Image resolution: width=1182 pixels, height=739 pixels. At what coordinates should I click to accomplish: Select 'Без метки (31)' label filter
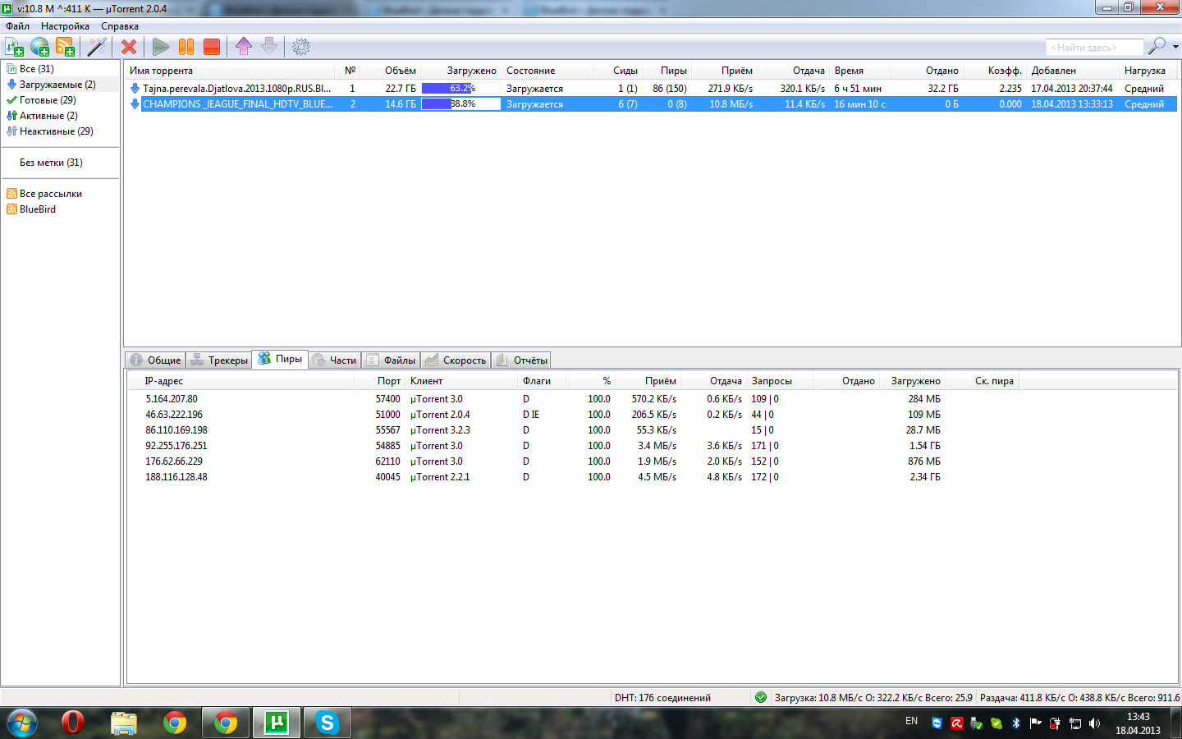pos(51,163)
